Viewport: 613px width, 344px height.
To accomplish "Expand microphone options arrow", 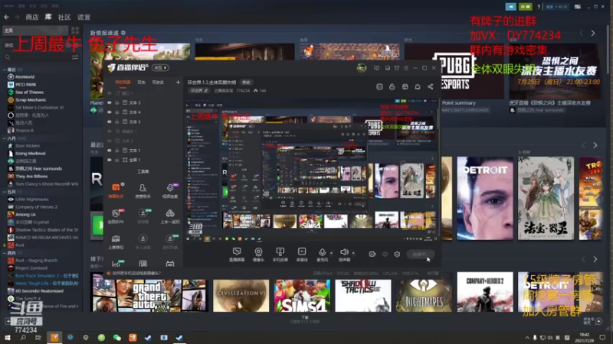I will point(332,253).
